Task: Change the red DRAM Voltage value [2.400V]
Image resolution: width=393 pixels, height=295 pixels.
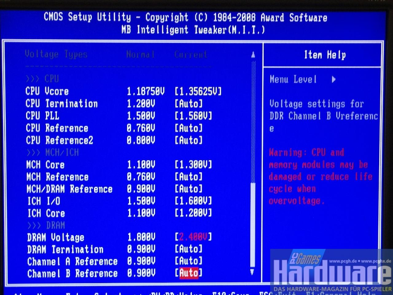Action: (193, 237)
